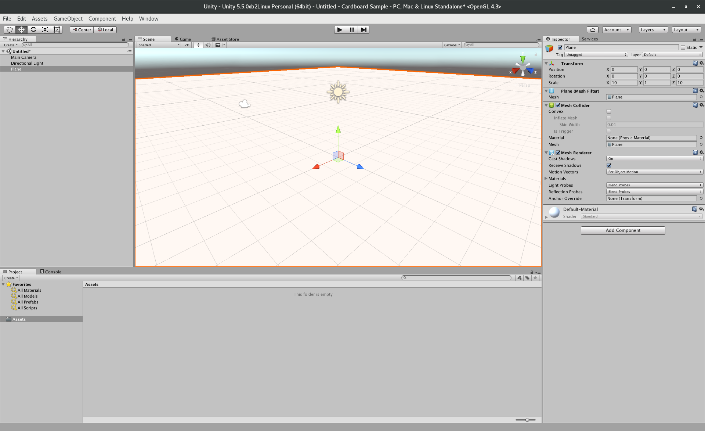Select the Scale tool

click(x=45, y=30)
